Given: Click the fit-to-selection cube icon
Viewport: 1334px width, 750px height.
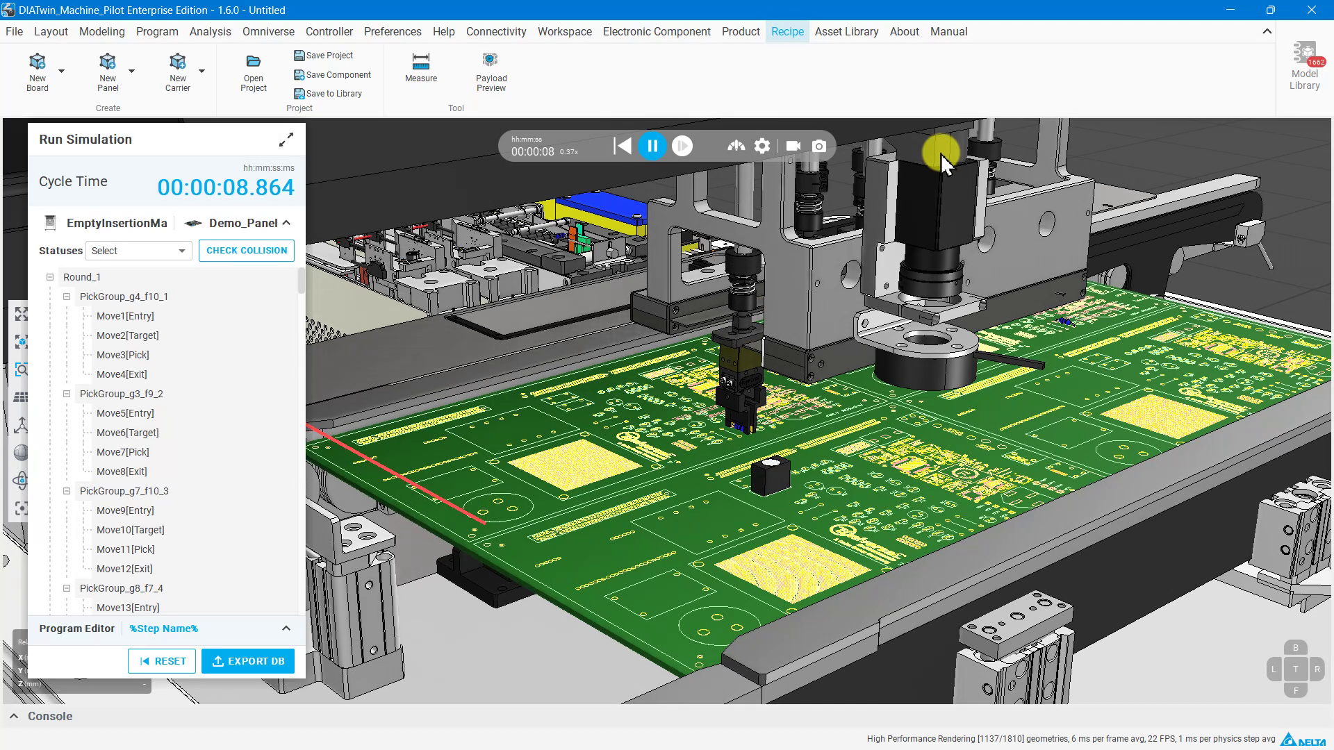Looking at the screenshot, I should coord(22,342).
